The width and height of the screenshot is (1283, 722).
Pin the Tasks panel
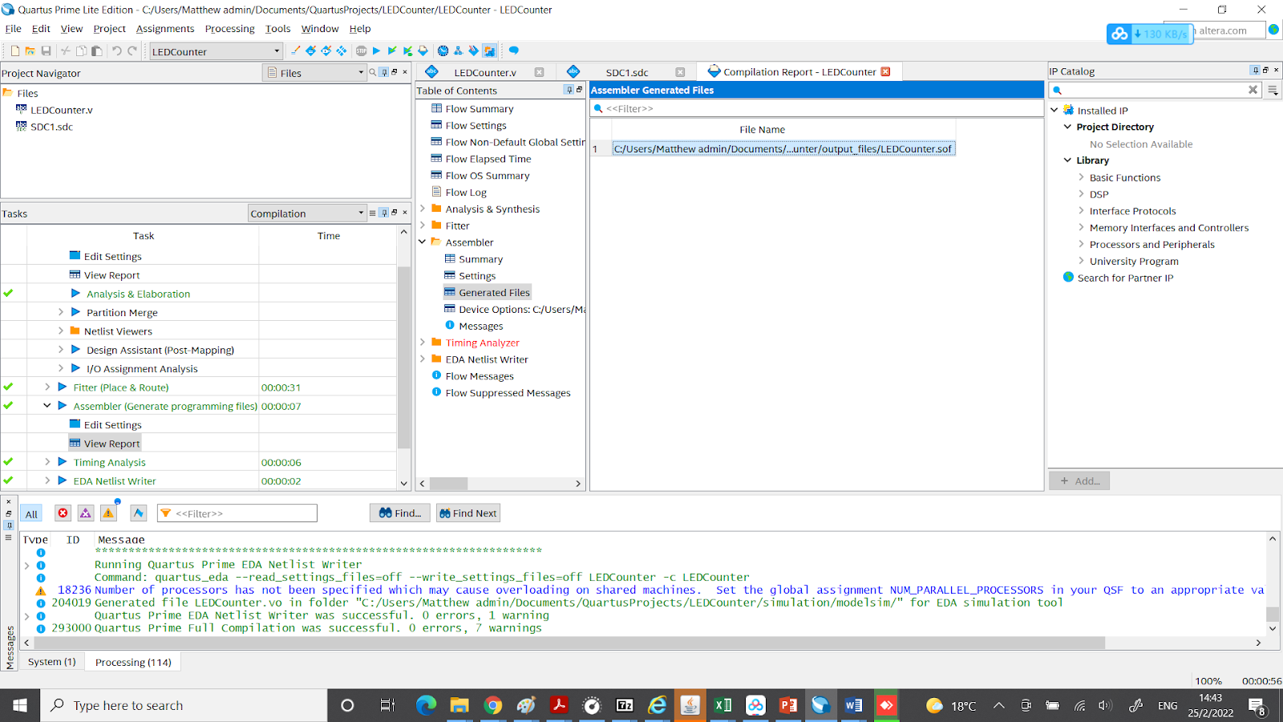(x=384, y=213)
